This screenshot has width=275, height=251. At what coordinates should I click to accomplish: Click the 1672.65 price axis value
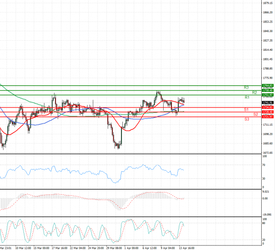click(x=268, y=153)
